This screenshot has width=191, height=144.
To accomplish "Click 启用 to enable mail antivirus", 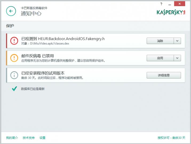I will click(x=160, y=58).
